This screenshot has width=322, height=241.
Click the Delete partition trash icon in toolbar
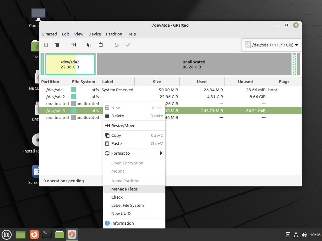pyautogui.click(x=57, y=45)
